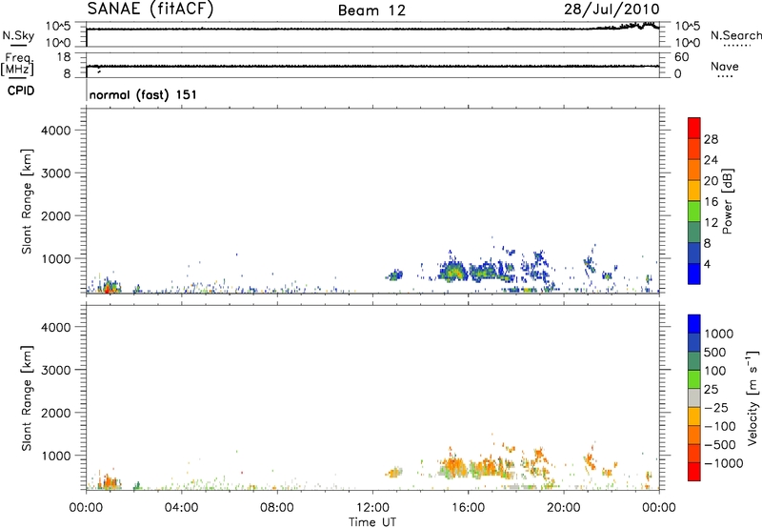Click the Nave legend label

pyautogui.click(x=725, y=66)
